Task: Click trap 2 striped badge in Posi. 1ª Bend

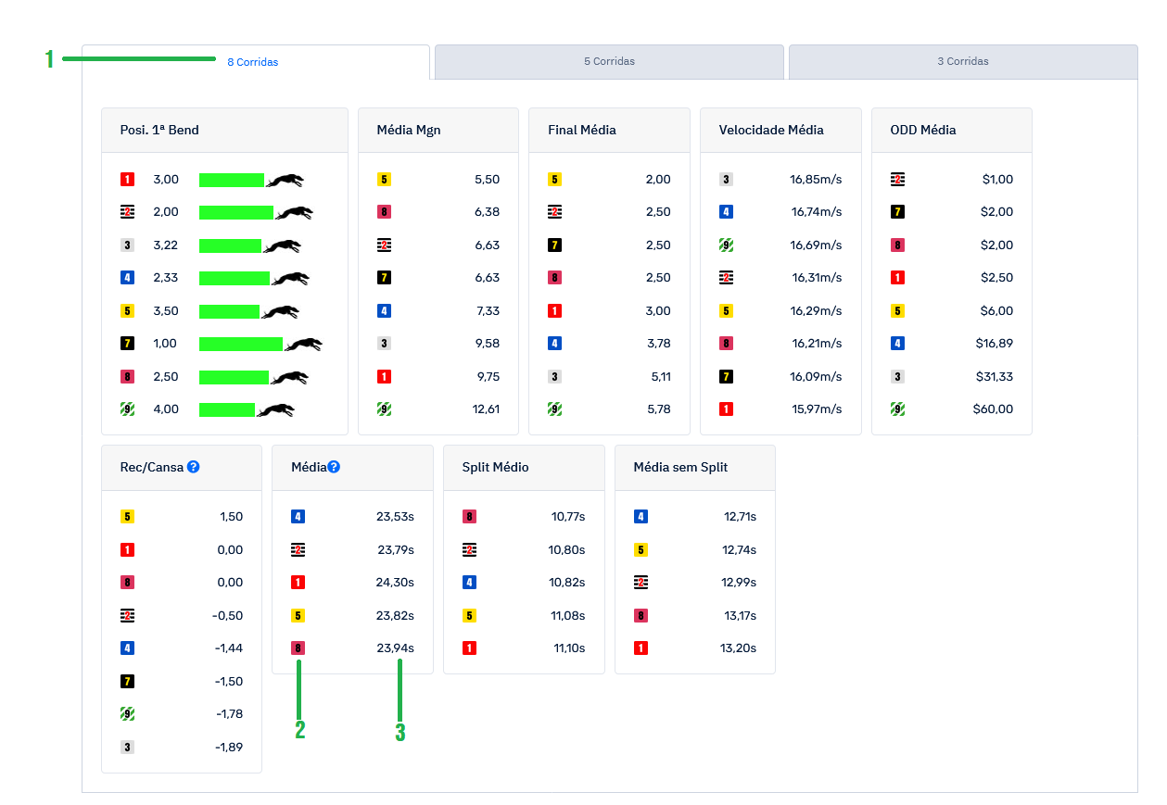Action: 128,212
